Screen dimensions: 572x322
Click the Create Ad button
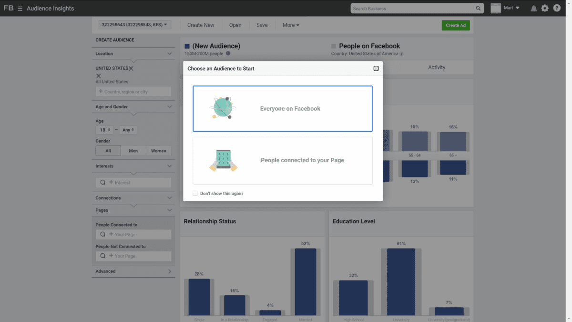[x=456, y=25]
